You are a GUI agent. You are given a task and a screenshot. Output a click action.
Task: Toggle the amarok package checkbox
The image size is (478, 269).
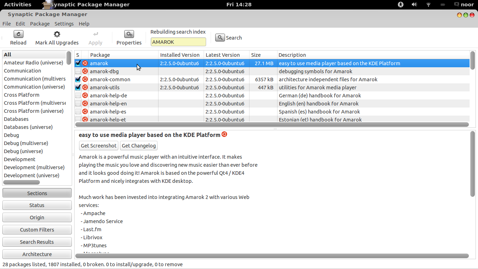78,63
